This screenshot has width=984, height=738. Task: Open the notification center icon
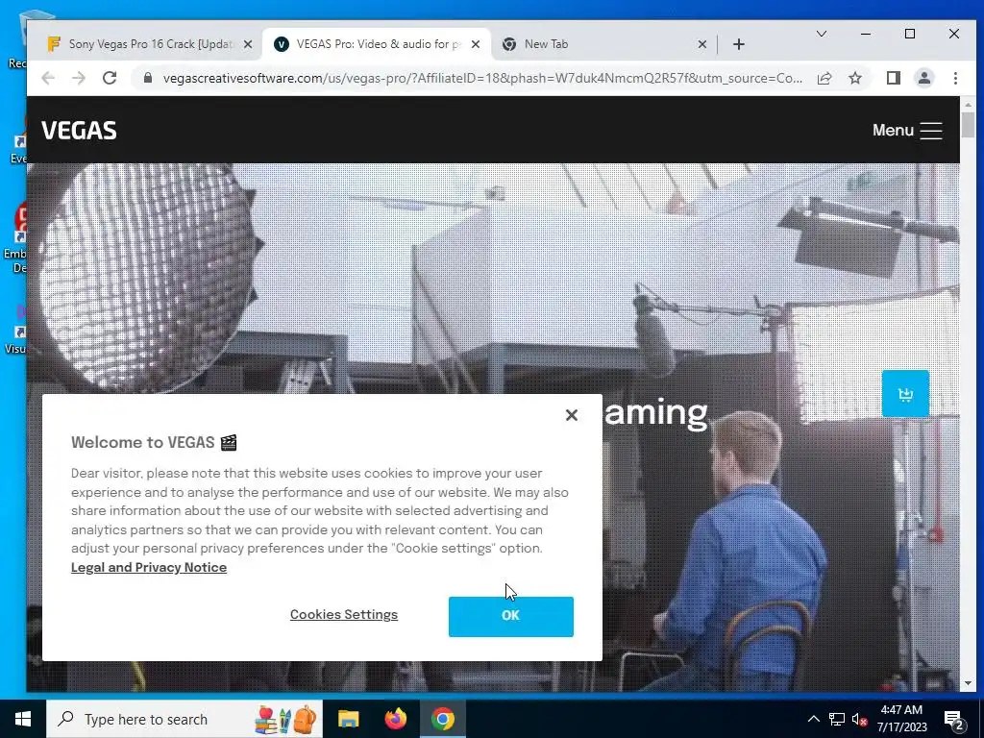click(954, 720)
